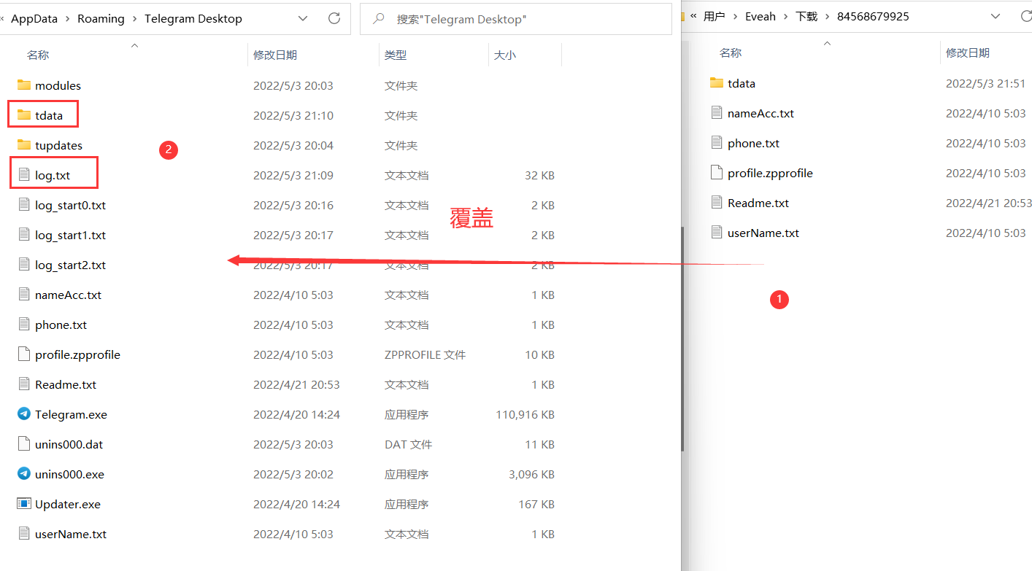The image size is (1032, 571).
Task: Sort by 修改日期 column in downloads window
Action: (x=968, y=53)
